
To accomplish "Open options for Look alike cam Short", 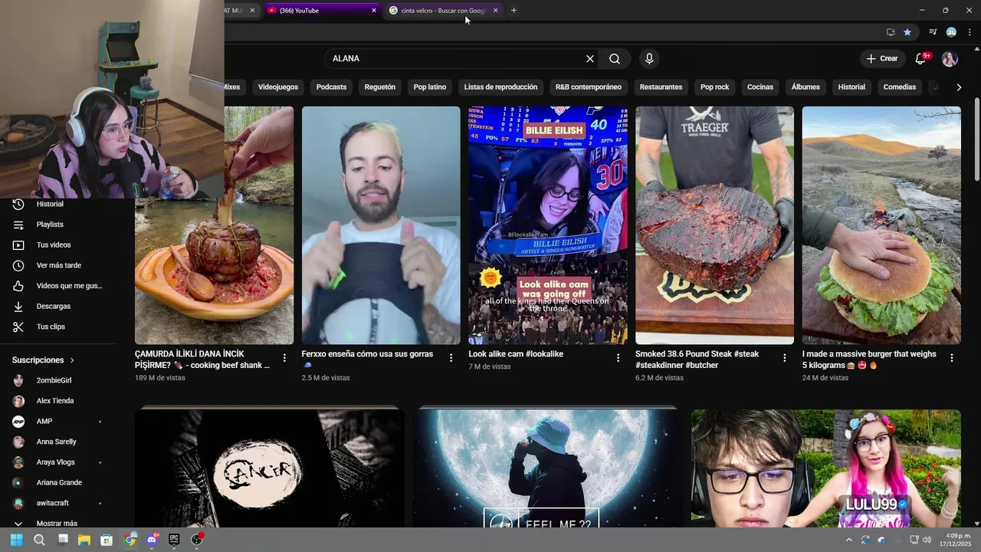I will pyautogui.click(x=618, y=358).
